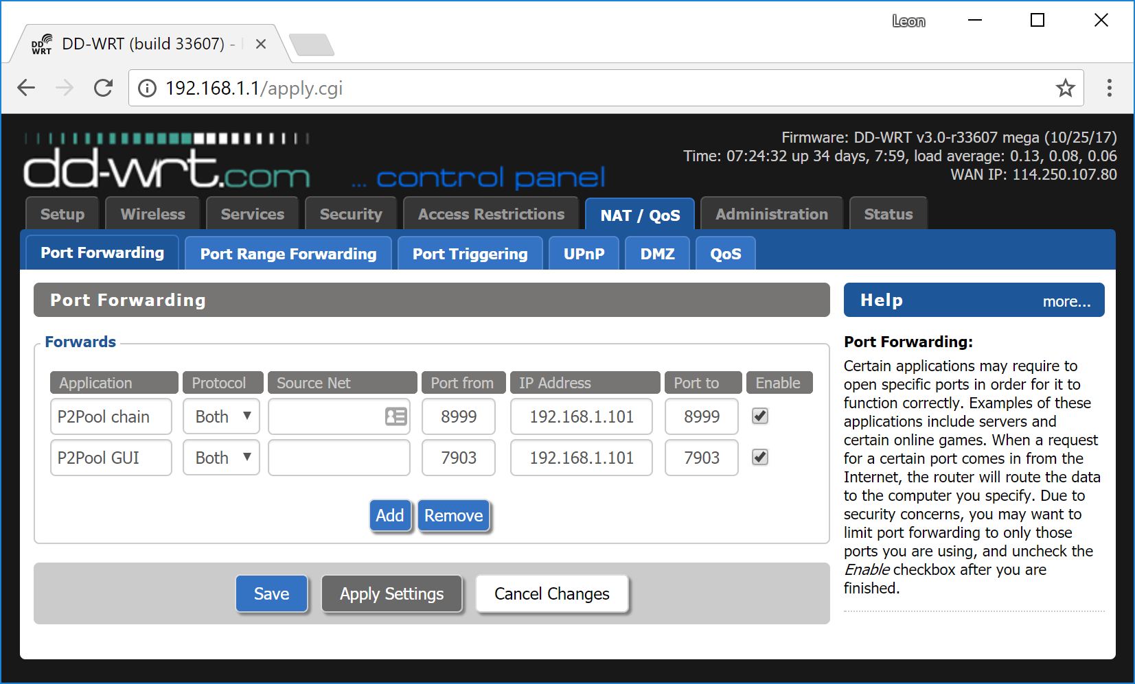
Task: Add a new port forward entry
Action: 389,515
